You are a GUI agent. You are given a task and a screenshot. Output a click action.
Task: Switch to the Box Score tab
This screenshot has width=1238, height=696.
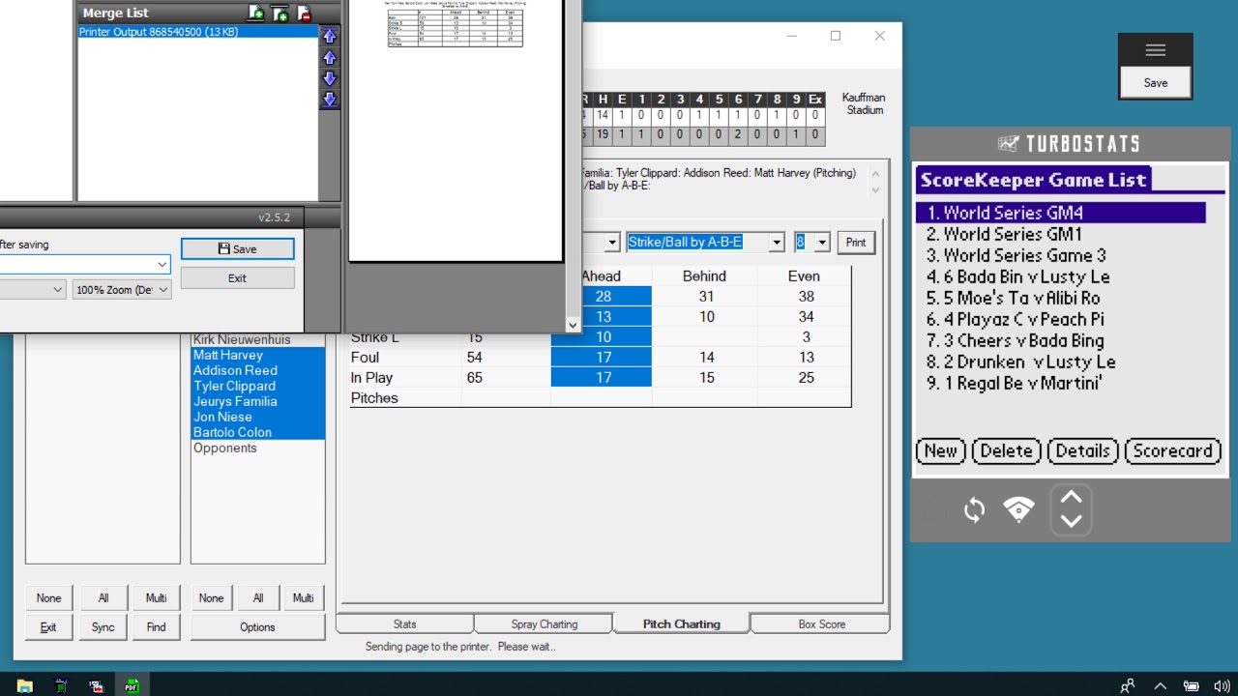[x=821, y=623]
